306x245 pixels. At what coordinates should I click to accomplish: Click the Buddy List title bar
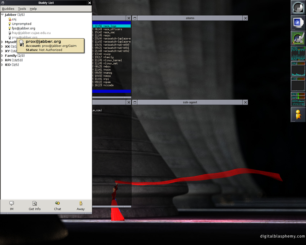pyautogui.click(x=46, y=3)
